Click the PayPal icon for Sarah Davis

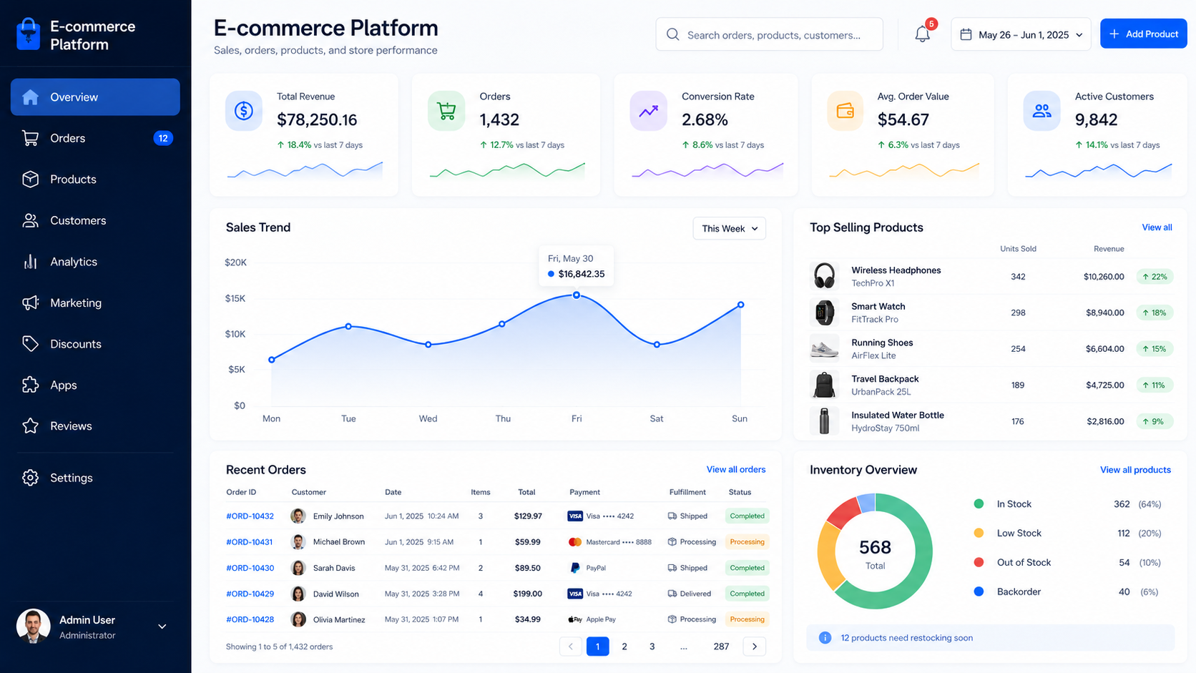pos(575,568)
